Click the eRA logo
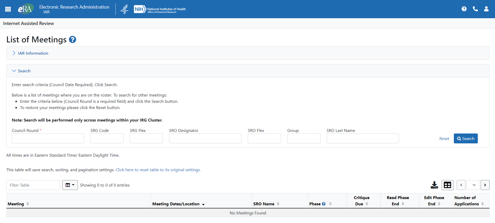The image size is (495, 223). click(x=25, y=9)
